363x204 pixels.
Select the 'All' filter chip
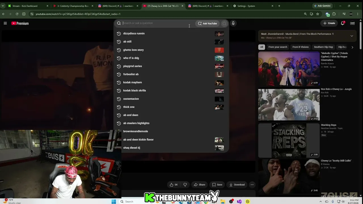click(x=261, y=47)
